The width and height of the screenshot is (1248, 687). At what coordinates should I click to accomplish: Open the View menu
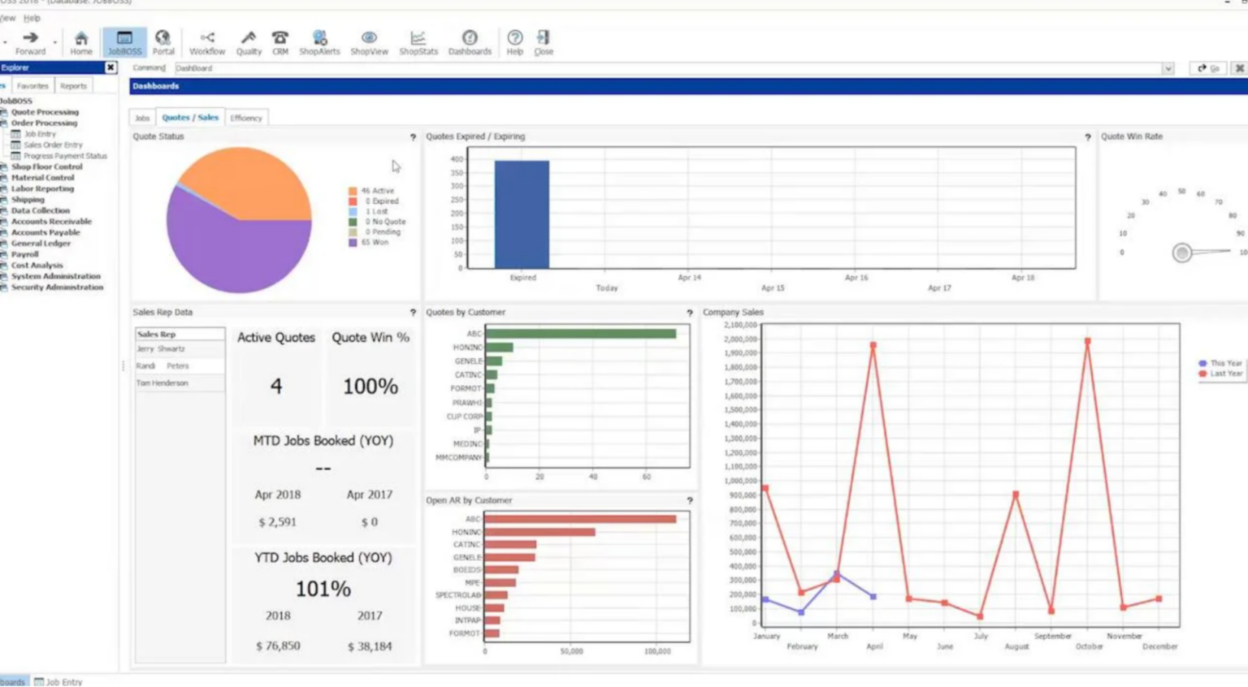pos(6,17)
